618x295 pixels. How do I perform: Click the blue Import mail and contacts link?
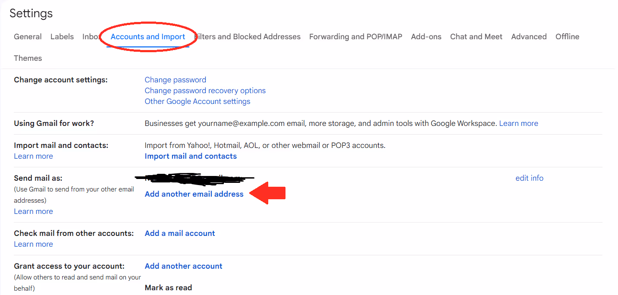coord(191,156)
